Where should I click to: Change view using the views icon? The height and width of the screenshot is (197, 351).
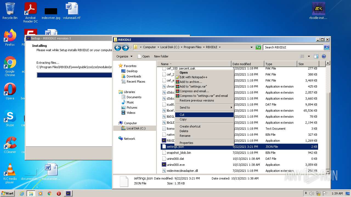302,56
